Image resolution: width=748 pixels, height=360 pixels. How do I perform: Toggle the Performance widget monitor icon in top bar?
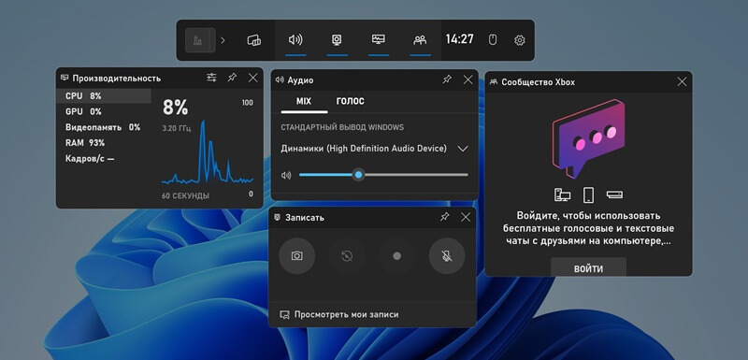[x=379, y=39]
